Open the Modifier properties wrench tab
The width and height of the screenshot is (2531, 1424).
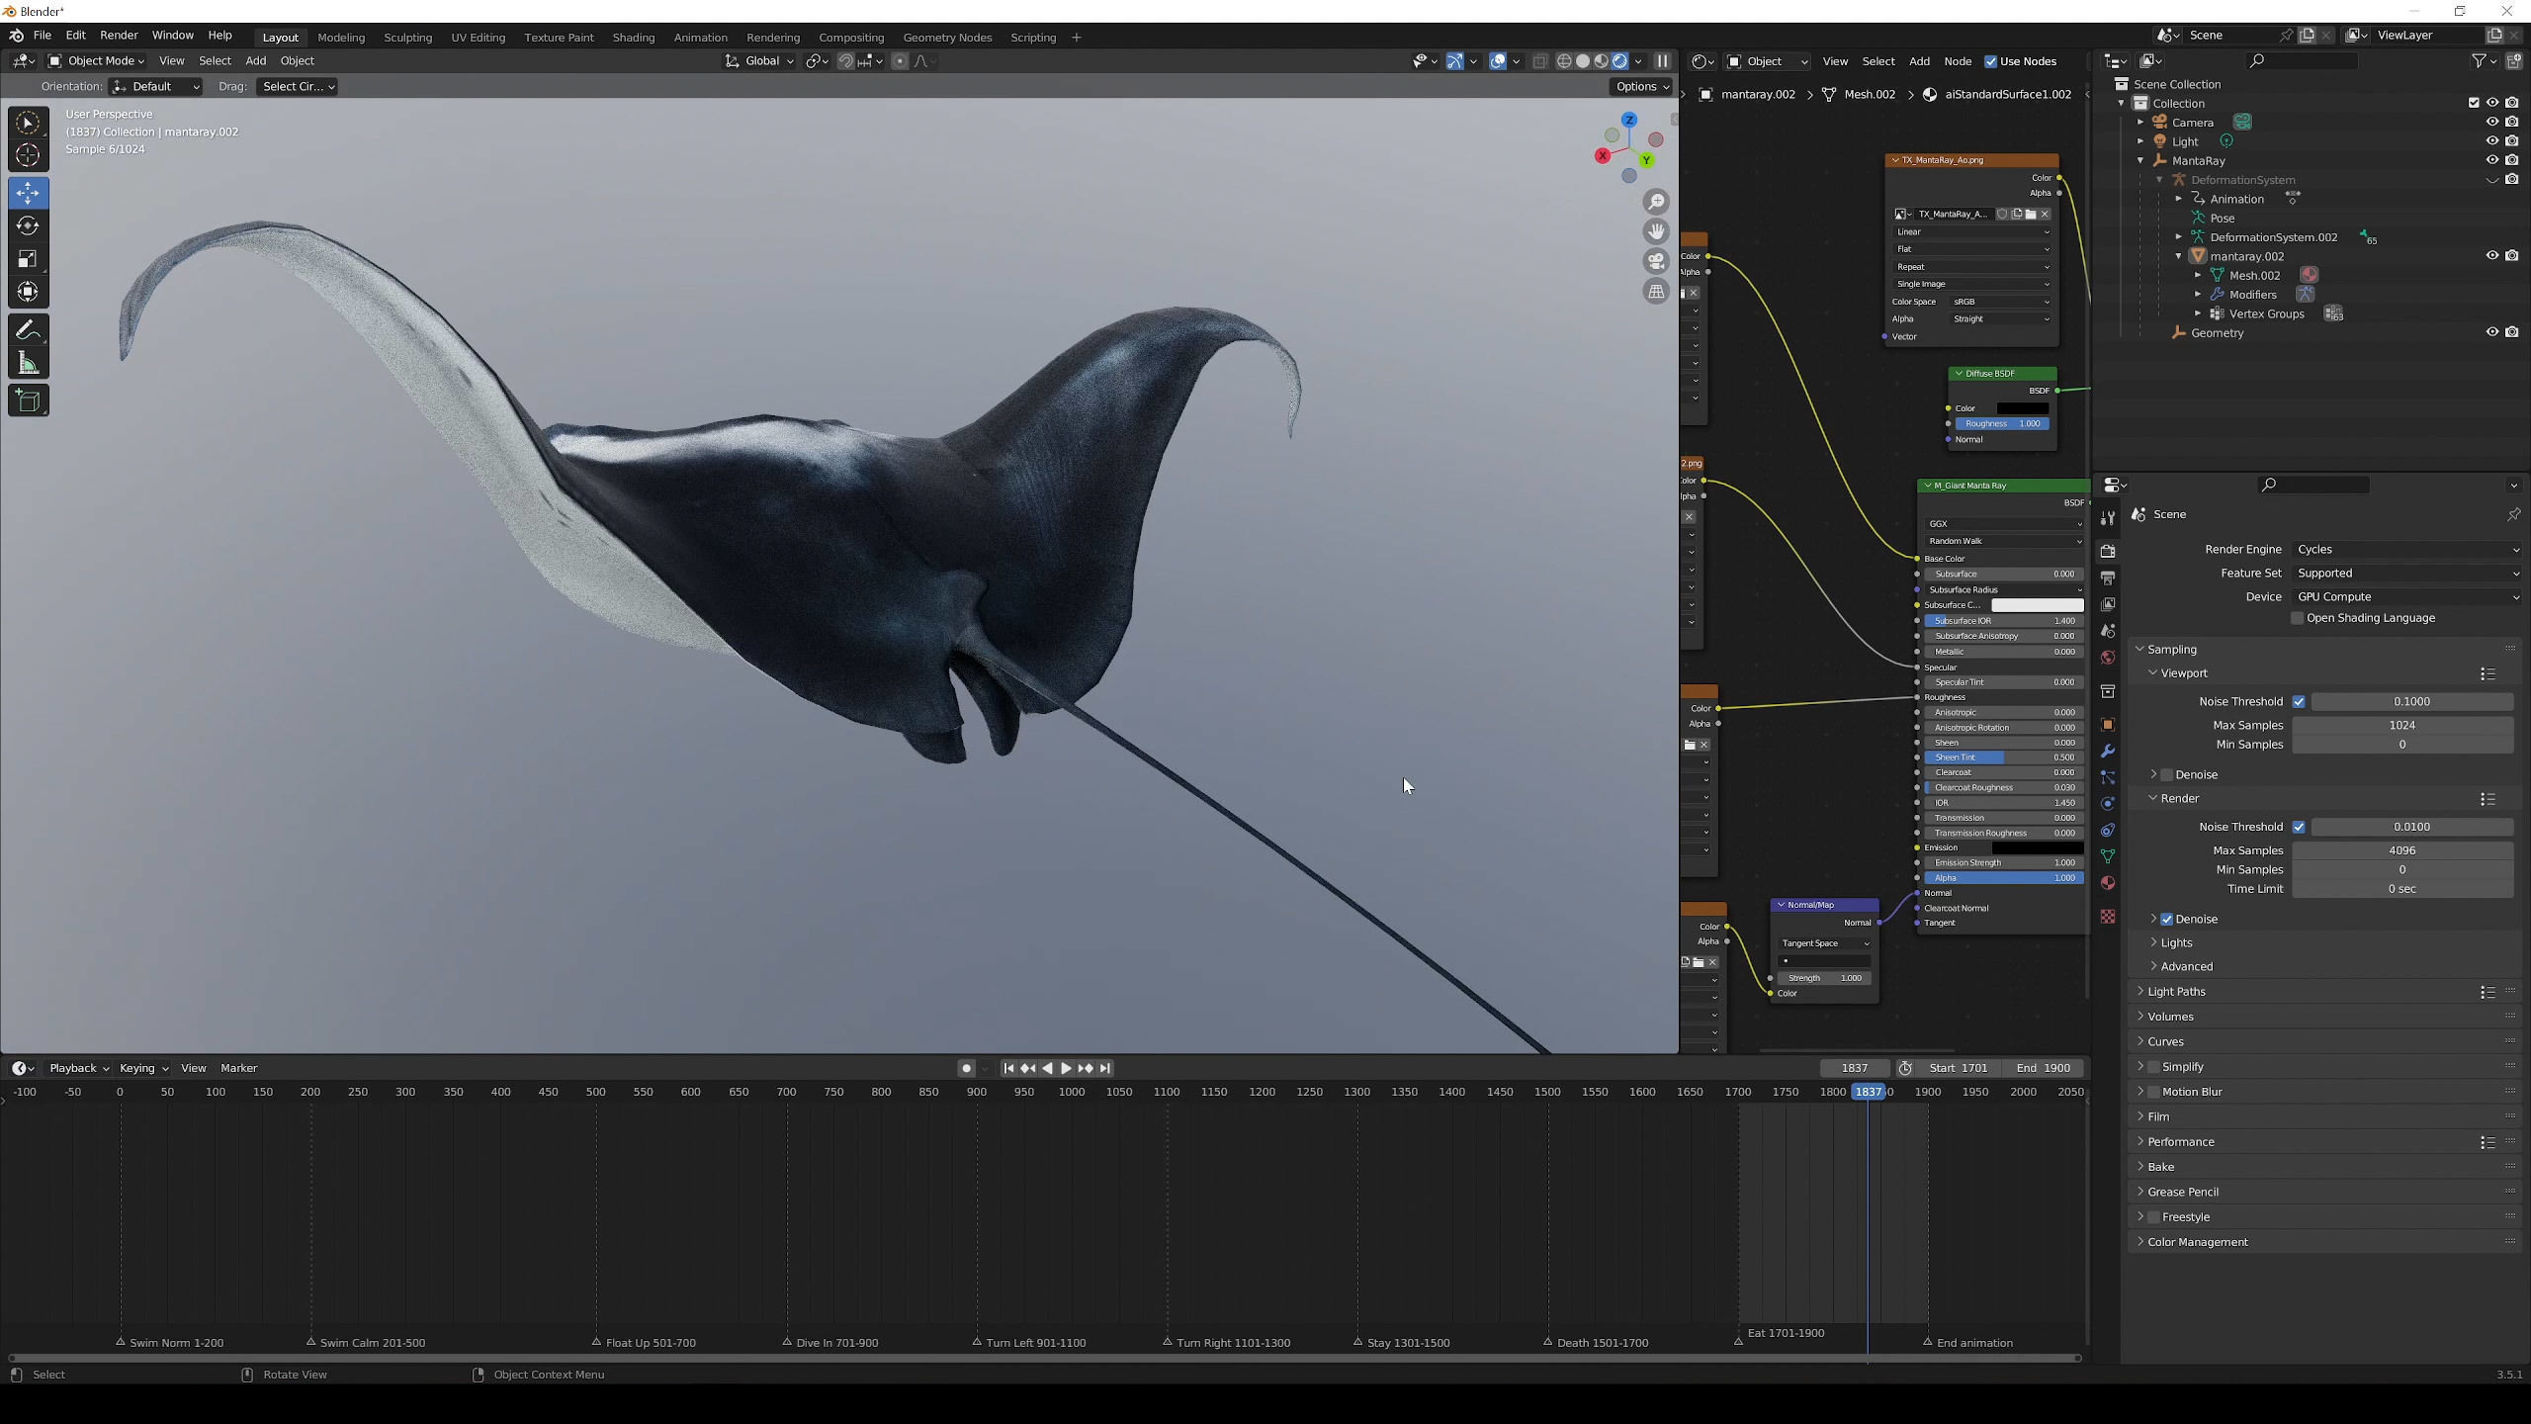[x=2108, y=752]
